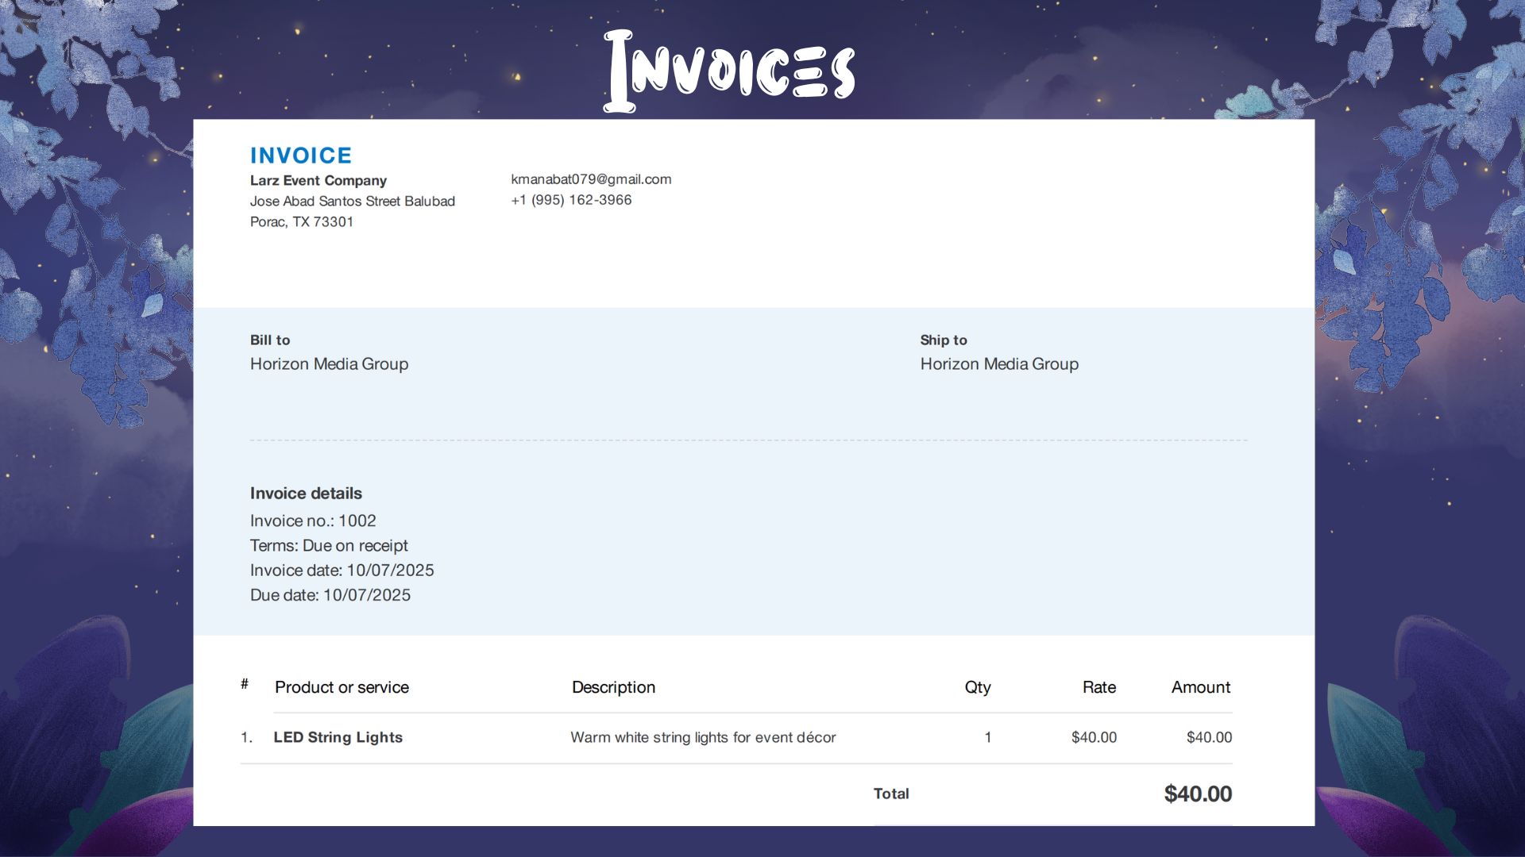The width and height of the screenshot is (1525, 857).
Task: Click the bold $40.00 total amount
Action: [1197, 794]
